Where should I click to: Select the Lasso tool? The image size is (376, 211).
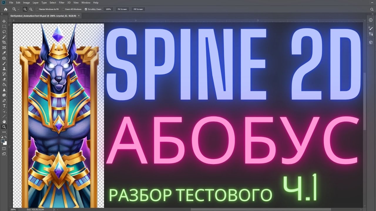(x=4, y=32)
